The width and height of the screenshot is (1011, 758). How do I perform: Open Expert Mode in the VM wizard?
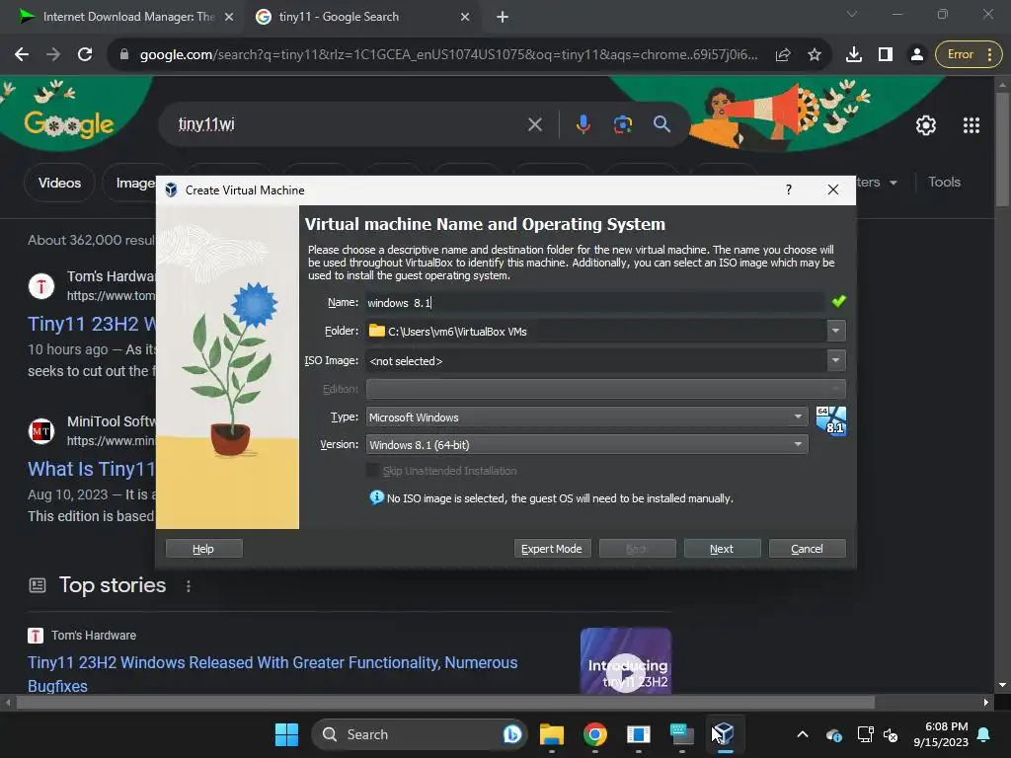[x=551, y=549]
